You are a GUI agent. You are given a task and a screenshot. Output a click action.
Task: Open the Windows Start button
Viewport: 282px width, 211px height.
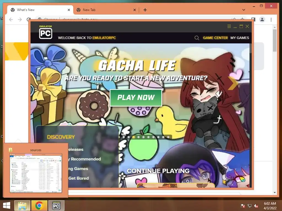(7, 206)
